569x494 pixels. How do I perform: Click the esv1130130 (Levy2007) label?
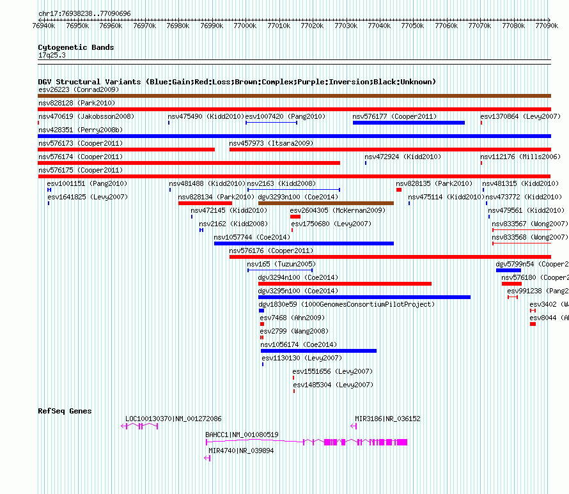[x=302, y=358]
